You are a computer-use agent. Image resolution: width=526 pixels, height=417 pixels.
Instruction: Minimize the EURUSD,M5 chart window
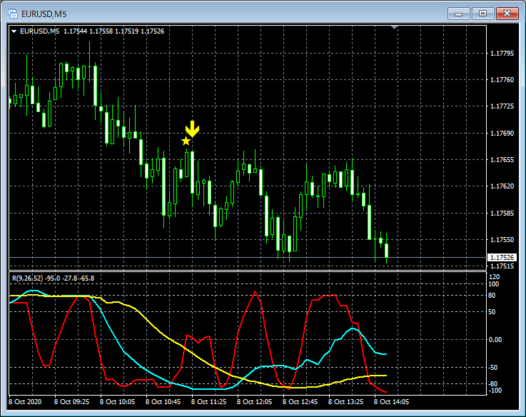coord(458,14)
